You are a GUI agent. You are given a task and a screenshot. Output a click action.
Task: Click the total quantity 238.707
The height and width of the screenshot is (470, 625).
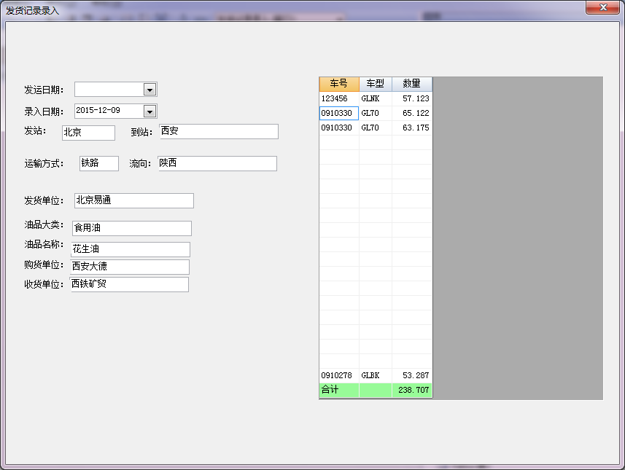(x=412, y=390)
